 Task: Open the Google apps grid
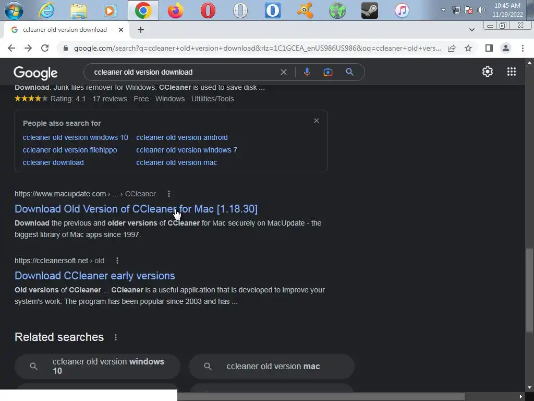(x=511, y=72)
